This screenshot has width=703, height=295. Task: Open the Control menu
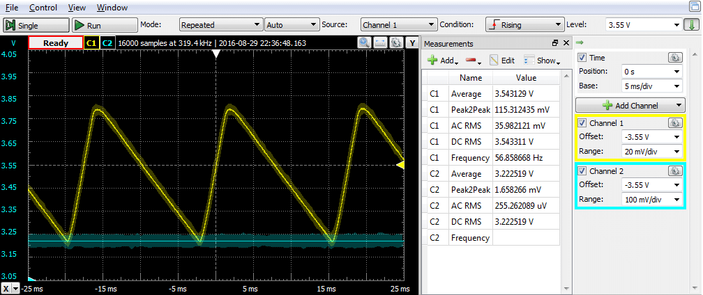click(43, 8)
